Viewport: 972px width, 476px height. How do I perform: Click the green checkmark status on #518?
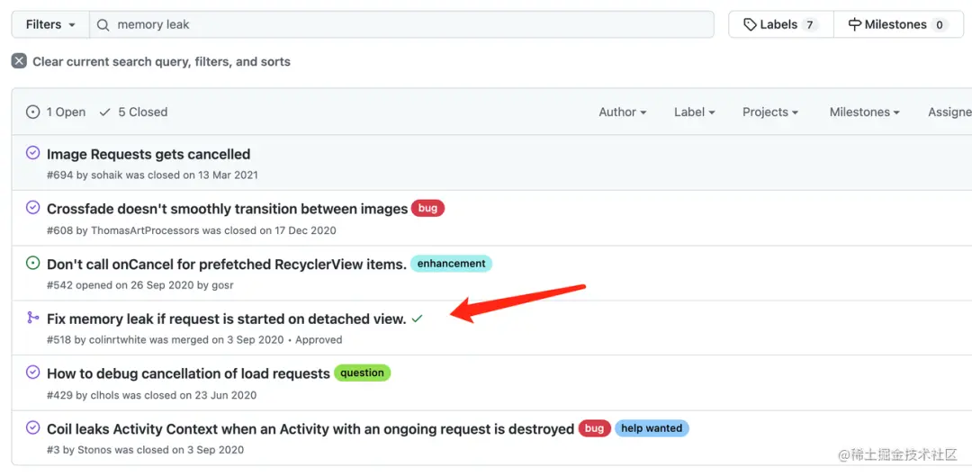click(418, 319)
